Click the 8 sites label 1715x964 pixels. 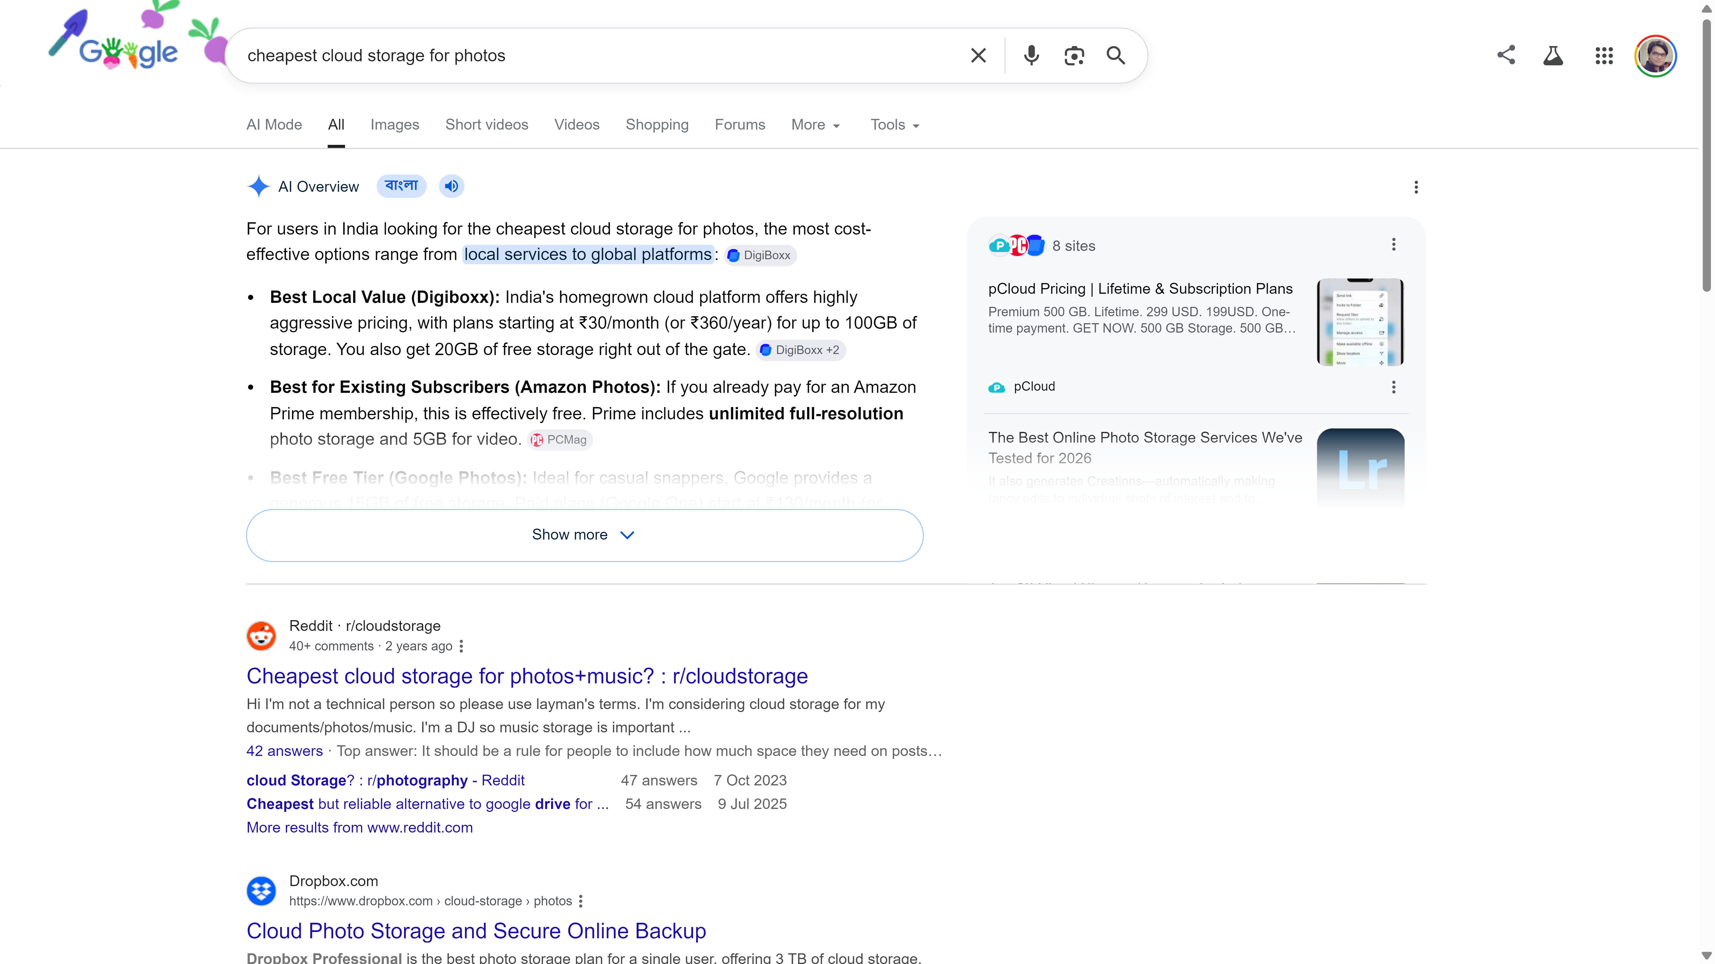pyautogui.click(x=1073, y=246)
